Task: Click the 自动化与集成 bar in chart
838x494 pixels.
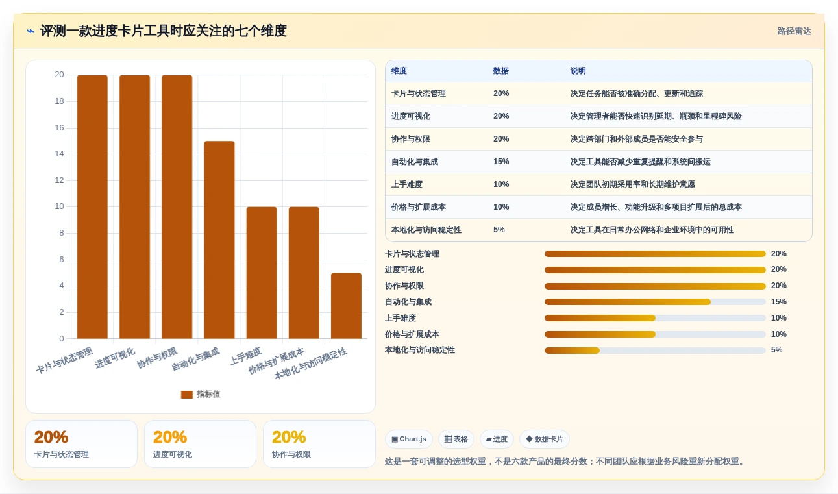Action: [x=219, y=240]
